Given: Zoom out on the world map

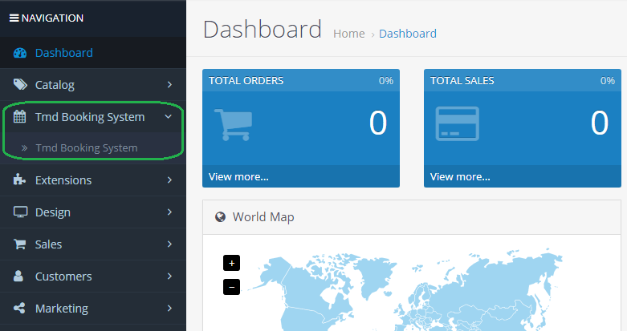Looking at the screenshot, I should point(231,287).
